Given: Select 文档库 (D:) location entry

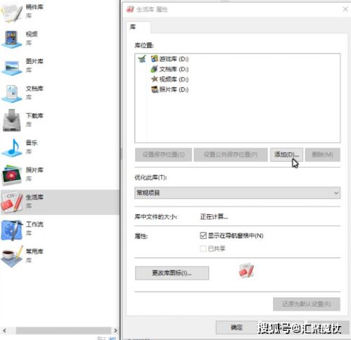Looking at the screenshot, I should click(x=170, y=69).
